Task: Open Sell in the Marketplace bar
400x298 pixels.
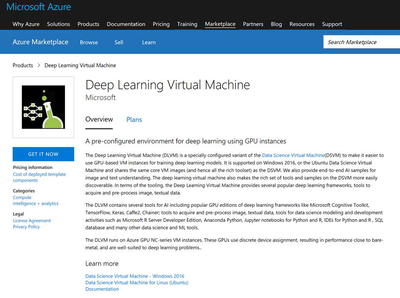Action: (119, 42)
